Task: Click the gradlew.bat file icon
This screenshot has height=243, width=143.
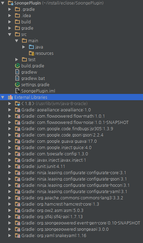Action: [x=17, y=79]
